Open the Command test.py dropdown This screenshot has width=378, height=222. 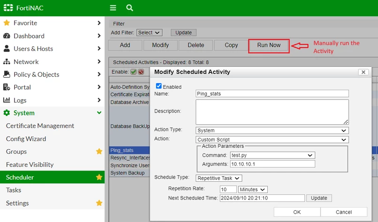tap(272, 155)
